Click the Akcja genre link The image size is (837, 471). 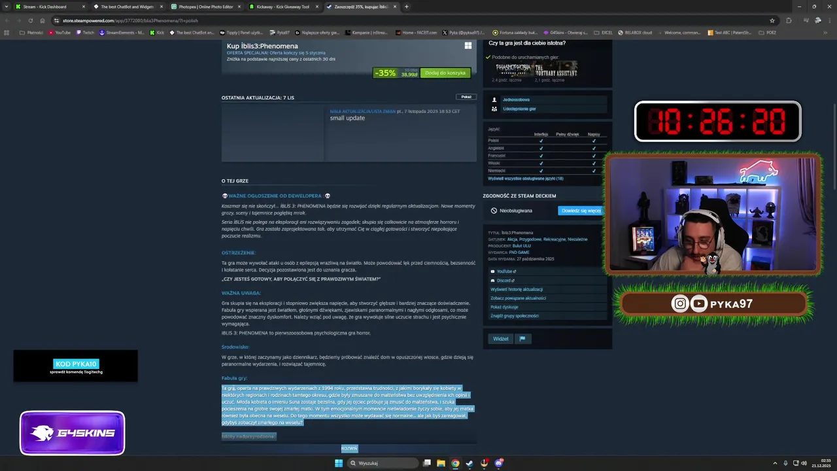512,239
